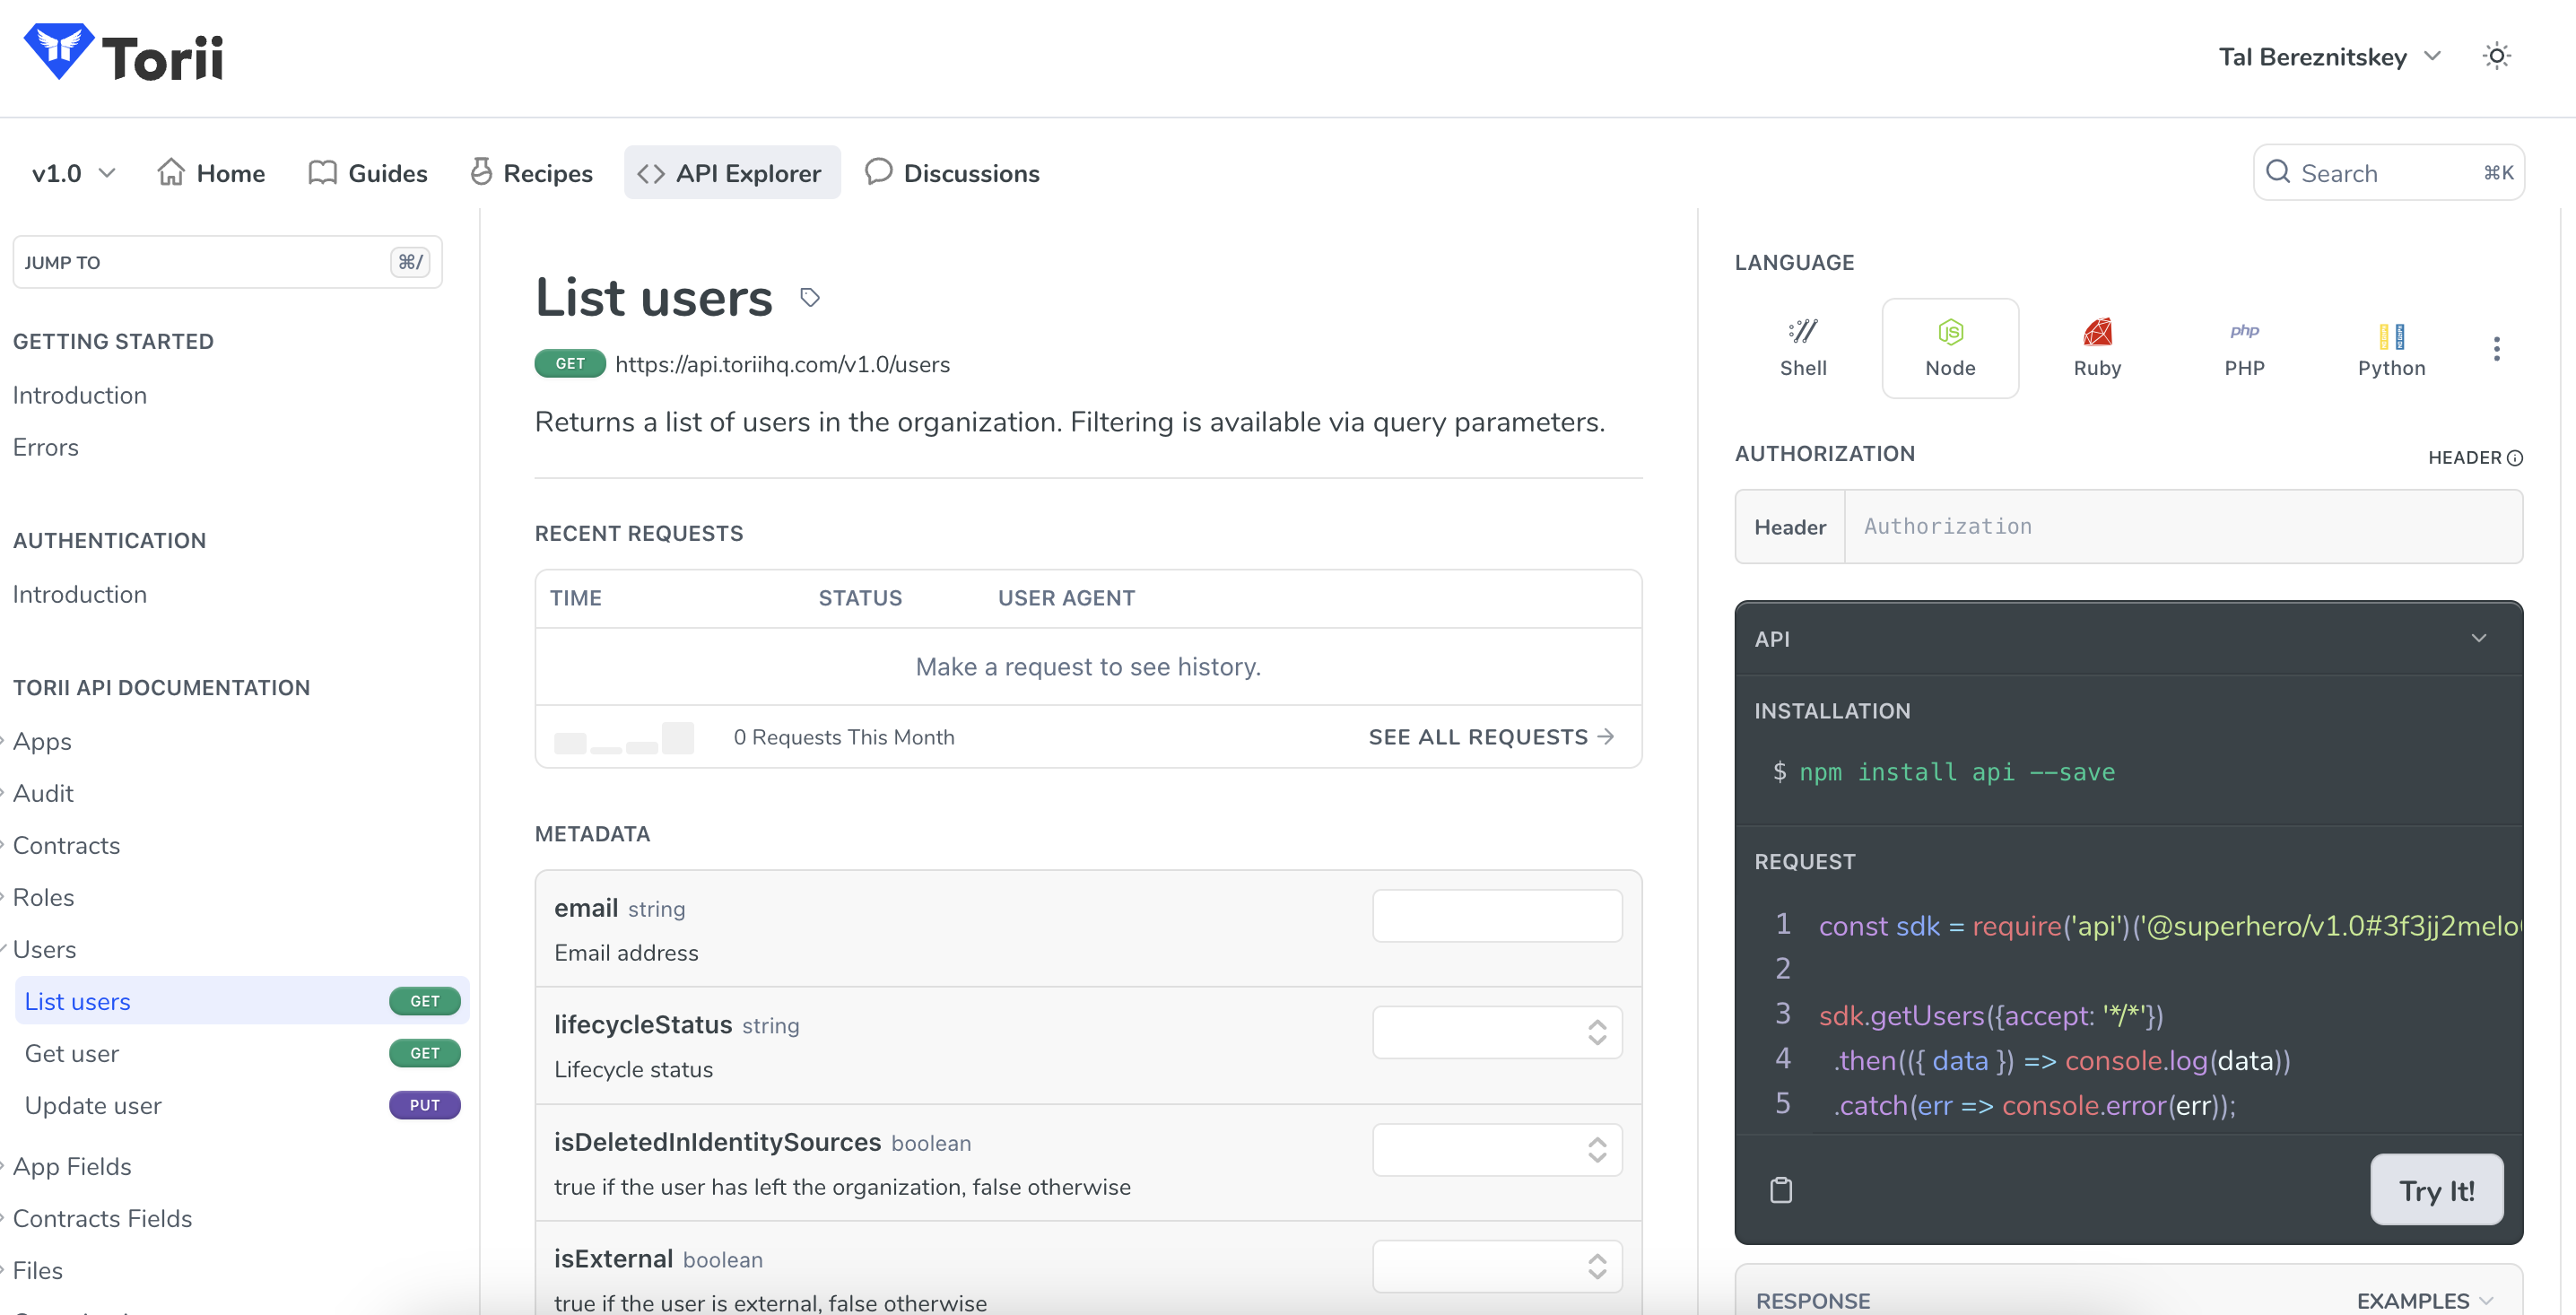Open the lifecycleStatus dropdown
Viewport: 2576px width, 1315px height.
tap(1497, 1032)
